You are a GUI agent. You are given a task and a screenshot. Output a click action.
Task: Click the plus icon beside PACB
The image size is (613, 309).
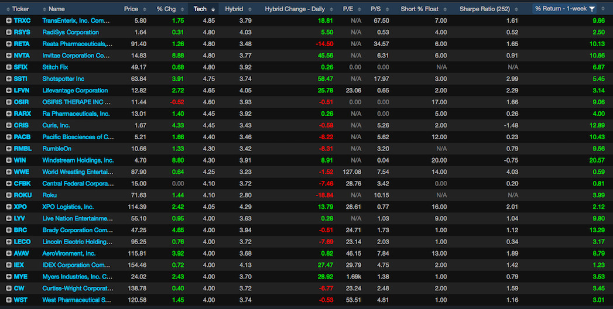pyautogui.click(x=9, y=137)
